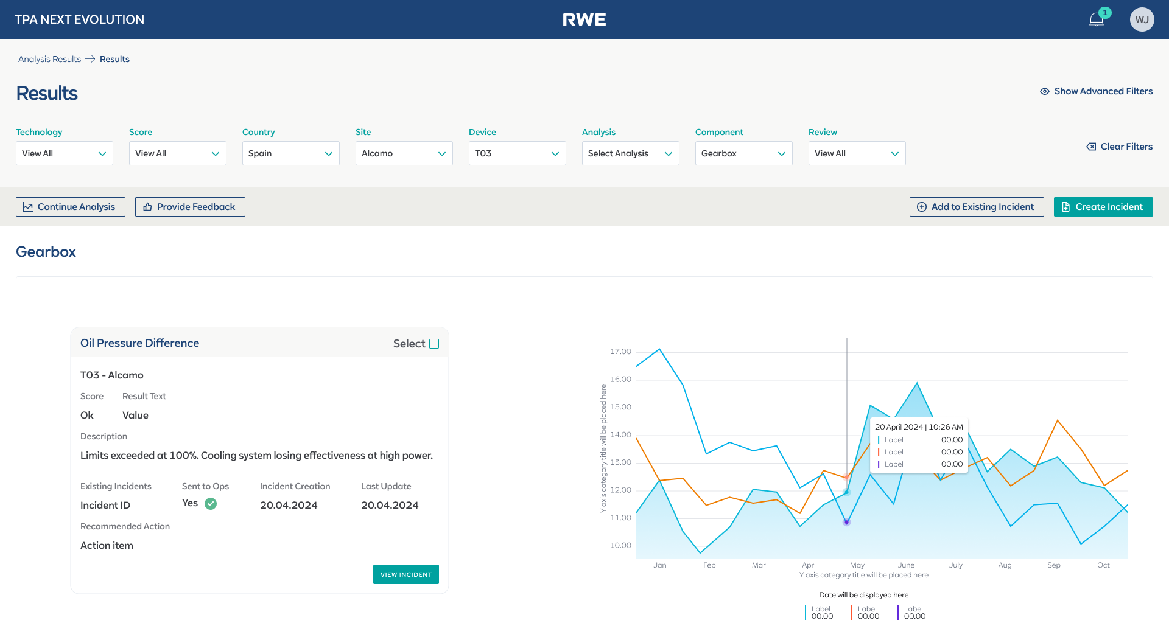Go to Analysis Results breadcrumb

(49, 59)
